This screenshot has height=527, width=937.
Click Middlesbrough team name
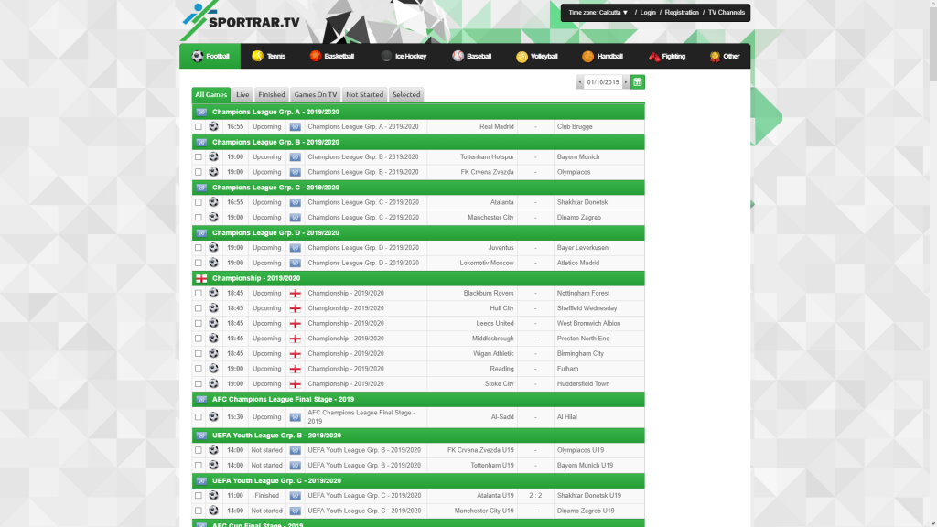click(493, 339)
